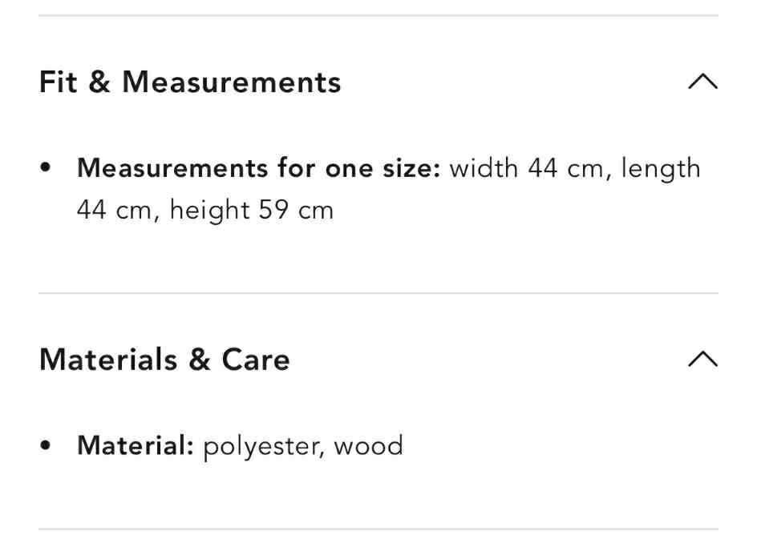Click the ampersand in Fit & Measurements title

click(99, 82)
